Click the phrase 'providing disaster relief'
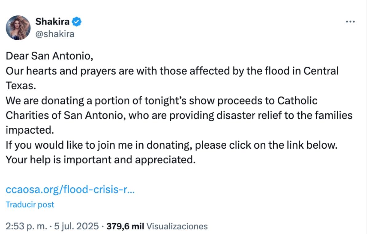The height and width of the screenshot is (234, 369). tap(223, 115)
